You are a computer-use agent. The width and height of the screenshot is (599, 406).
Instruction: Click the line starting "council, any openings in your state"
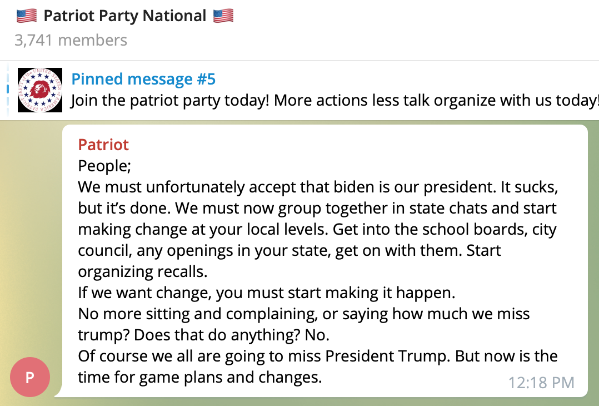point(289,250)
